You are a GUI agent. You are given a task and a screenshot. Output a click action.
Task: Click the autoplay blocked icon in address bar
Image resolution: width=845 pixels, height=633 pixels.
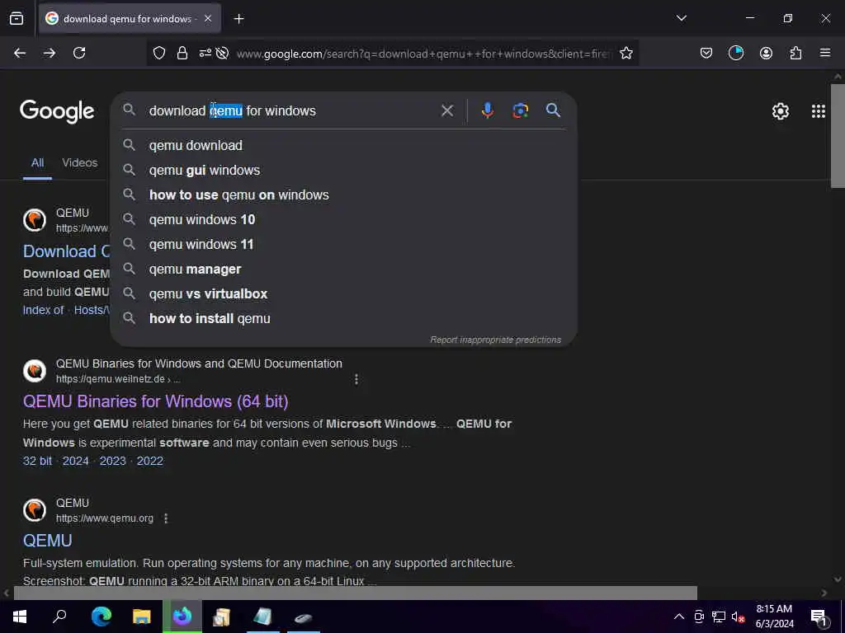point(222,53)
